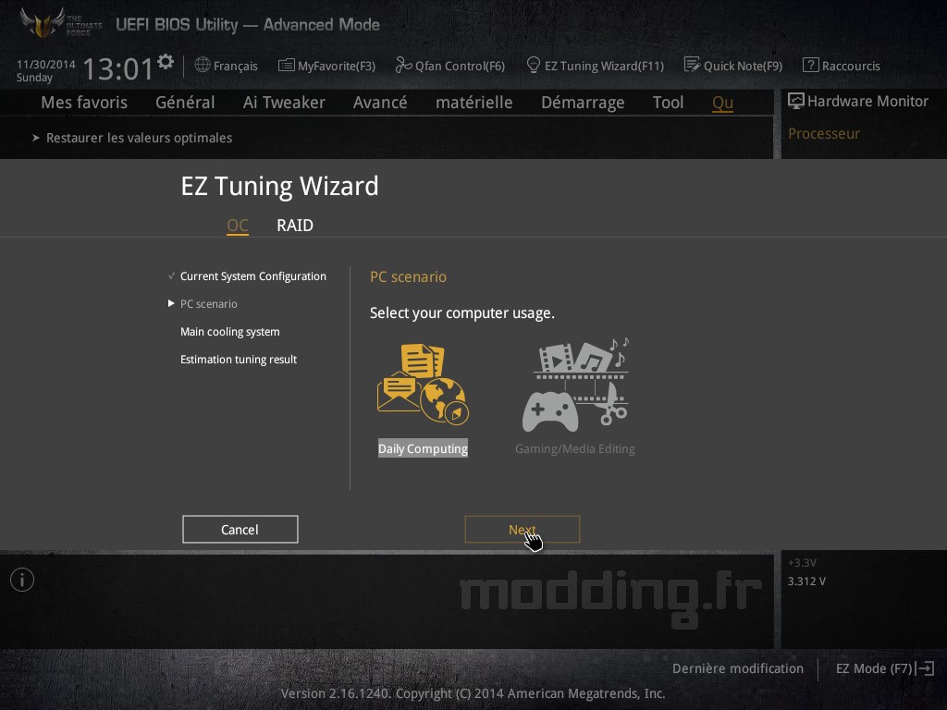The width and height of the screenshot is (947, 710).
Task: Click the Next button
Action: tap(522, 530)
